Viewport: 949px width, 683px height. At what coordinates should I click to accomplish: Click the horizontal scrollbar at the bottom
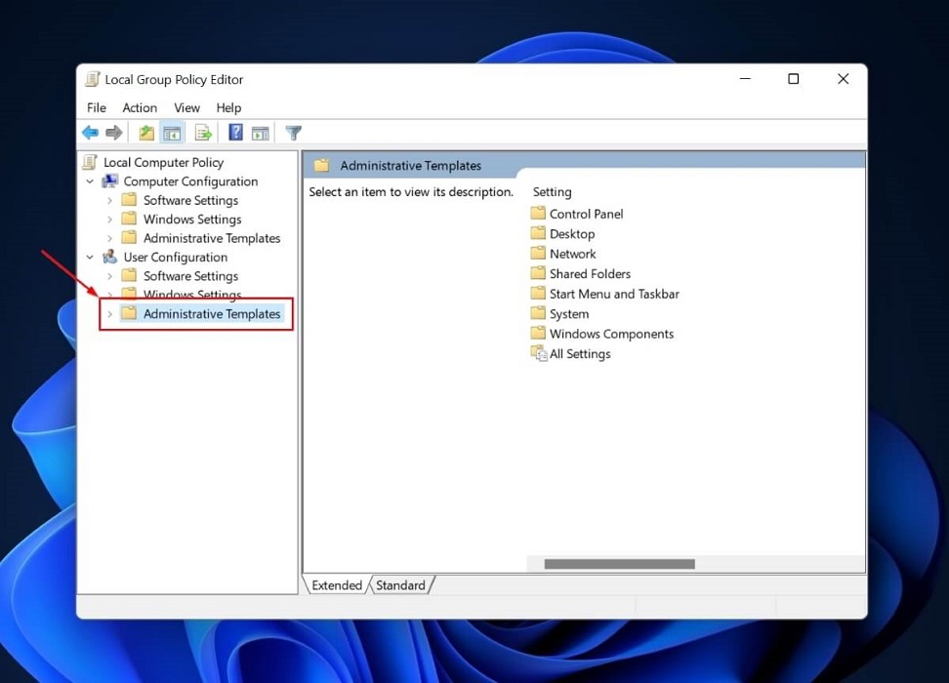click(612, 563)
